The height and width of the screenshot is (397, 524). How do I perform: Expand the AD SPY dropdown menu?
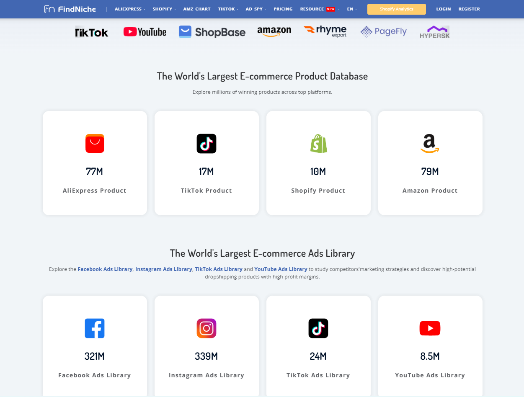(256, 8)
